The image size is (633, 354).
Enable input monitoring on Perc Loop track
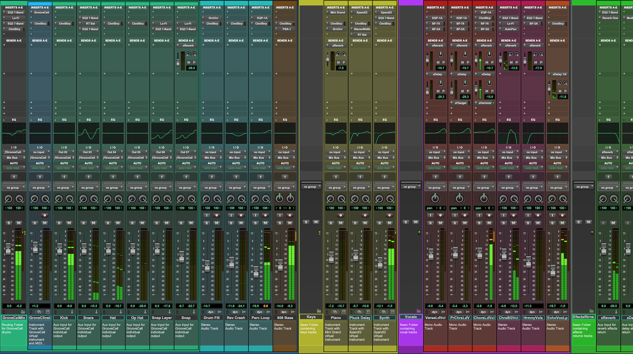pyautogui.click(x=256, y=215)
